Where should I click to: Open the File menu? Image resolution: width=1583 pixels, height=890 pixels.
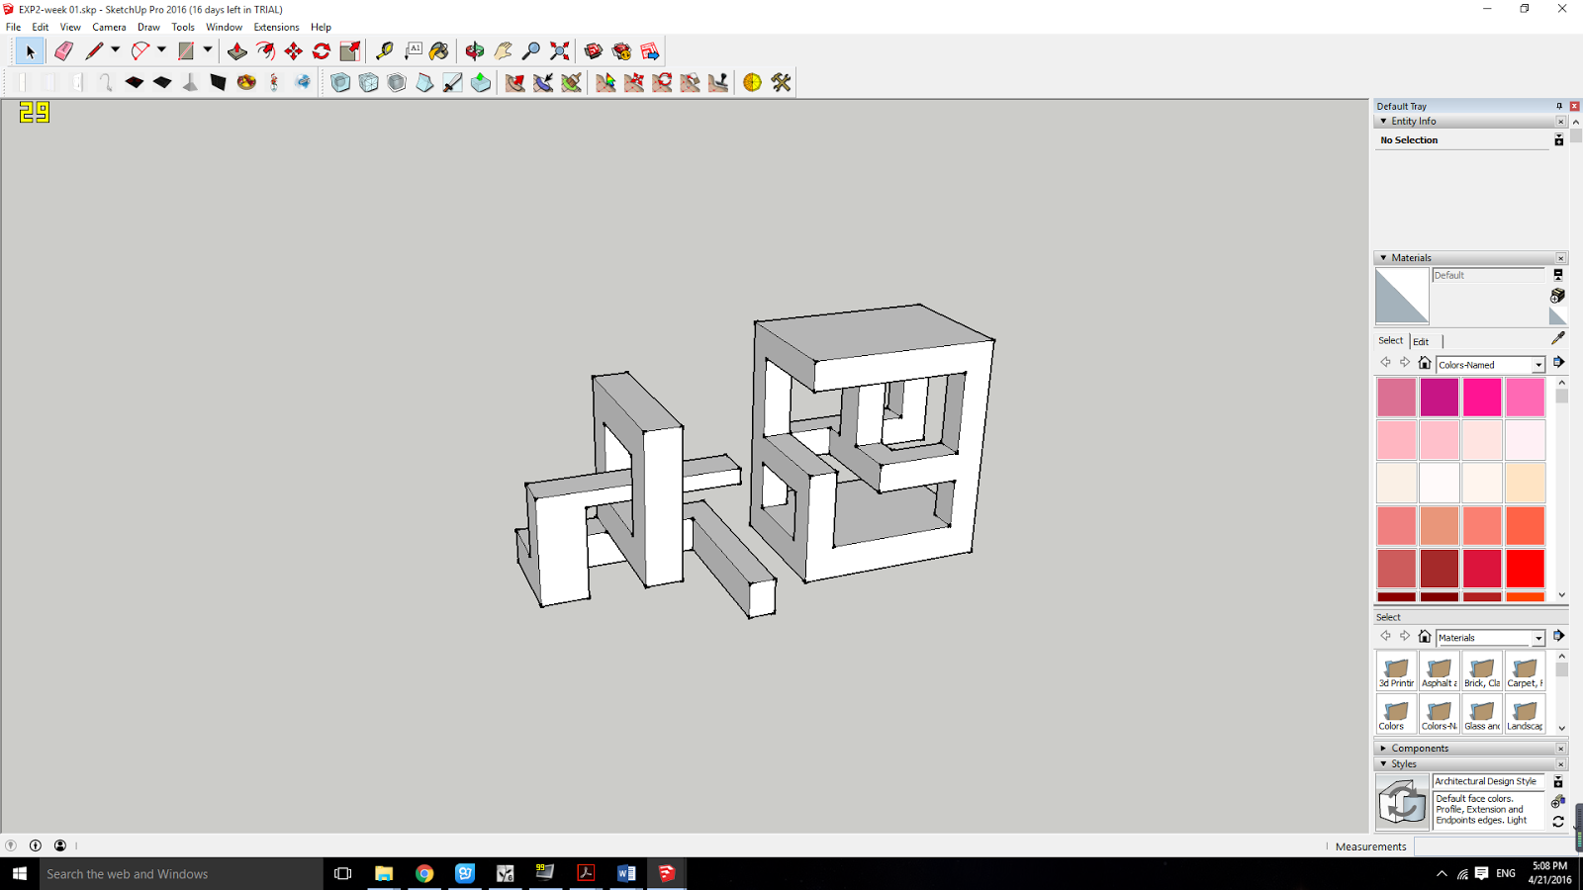point(14,28)
